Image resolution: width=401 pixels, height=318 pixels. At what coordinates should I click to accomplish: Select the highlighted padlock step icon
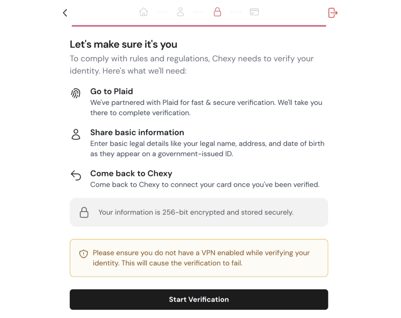pyautogui.click(x=217, y=12)
